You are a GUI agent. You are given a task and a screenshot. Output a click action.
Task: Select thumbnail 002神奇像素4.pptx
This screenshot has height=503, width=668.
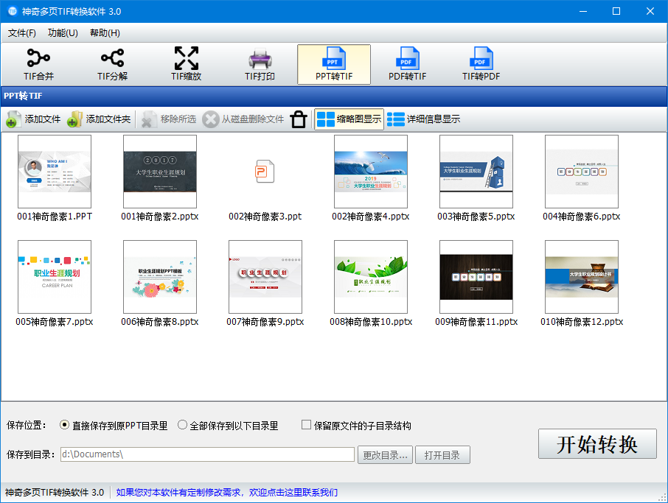[371, 172]
